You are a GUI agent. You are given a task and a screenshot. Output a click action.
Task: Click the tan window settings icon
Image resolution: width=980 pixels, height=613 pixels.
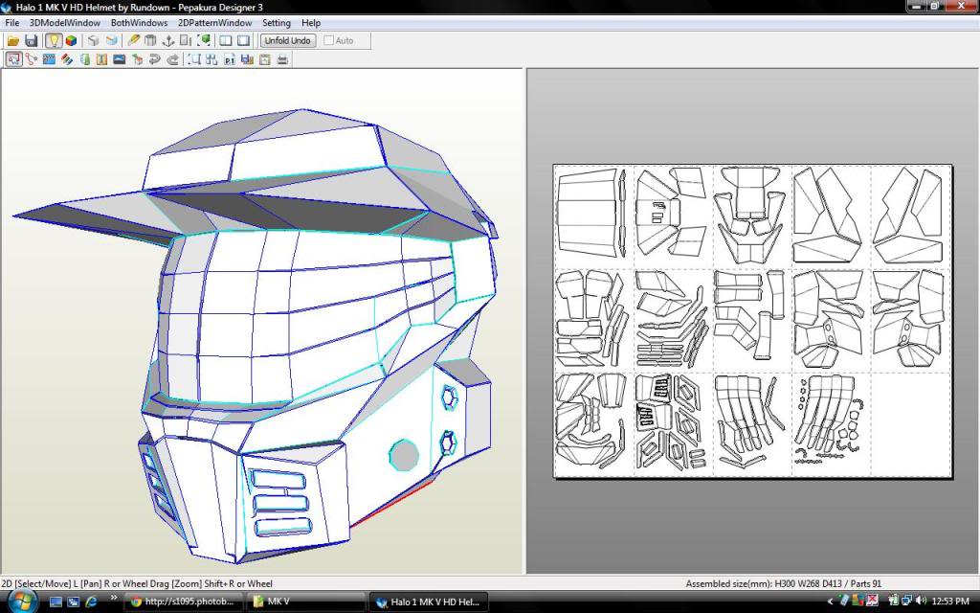pyautogui.click(x=265, y=59)
